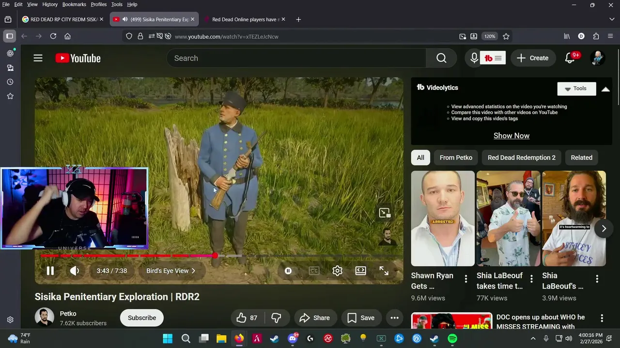The image size is (620, 348).
Task: Reload the page in the browser toolbar
Action: point(53,36)
